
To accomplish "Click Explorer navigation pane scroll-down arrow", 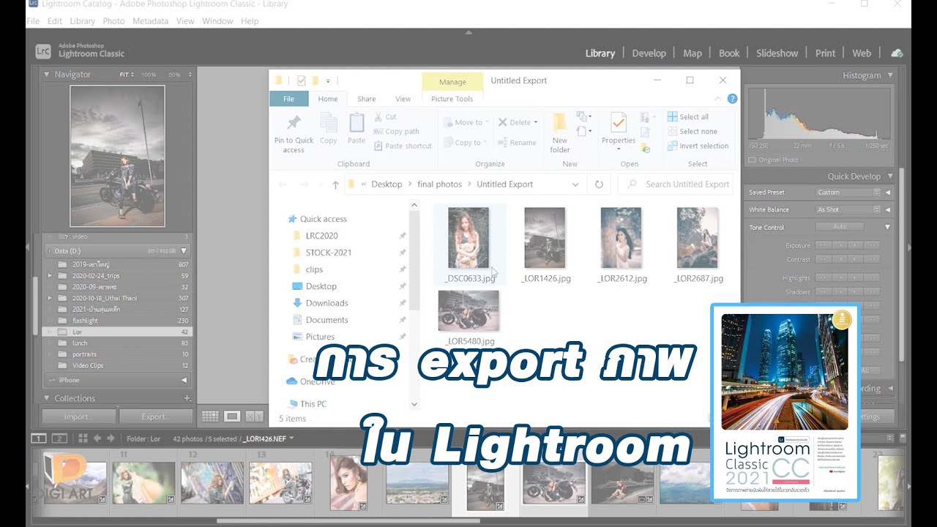I will click(x=414, y=404).
